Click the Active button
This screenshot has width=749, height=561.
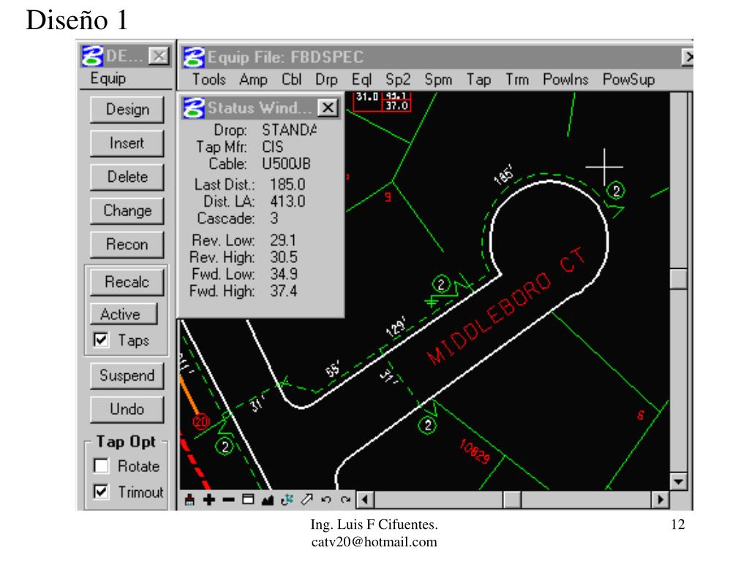click(124, 314)
